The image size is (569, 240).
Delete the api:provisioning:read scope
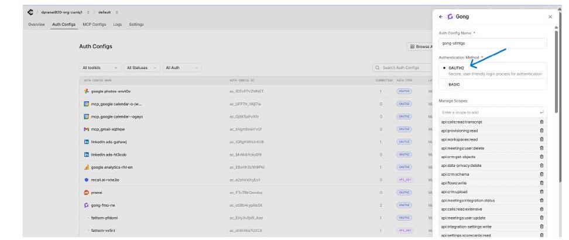[x=542, y=131]
